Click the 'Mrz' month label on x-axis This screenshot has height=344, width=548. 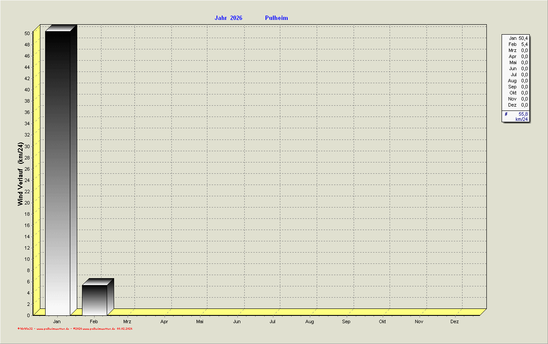tap(127, 322)
